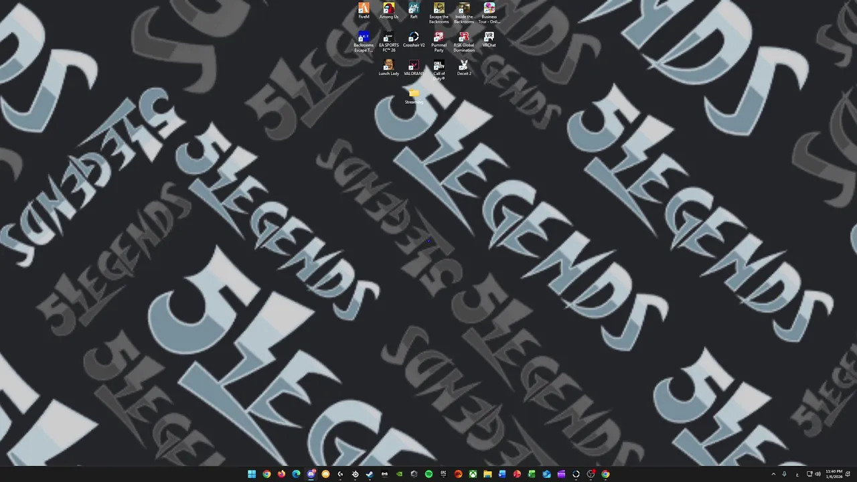Image resolution: width=857 pixels, height=482 pixels.
Task: Open Outlook from the taskbar
Action: click(546, 474)
